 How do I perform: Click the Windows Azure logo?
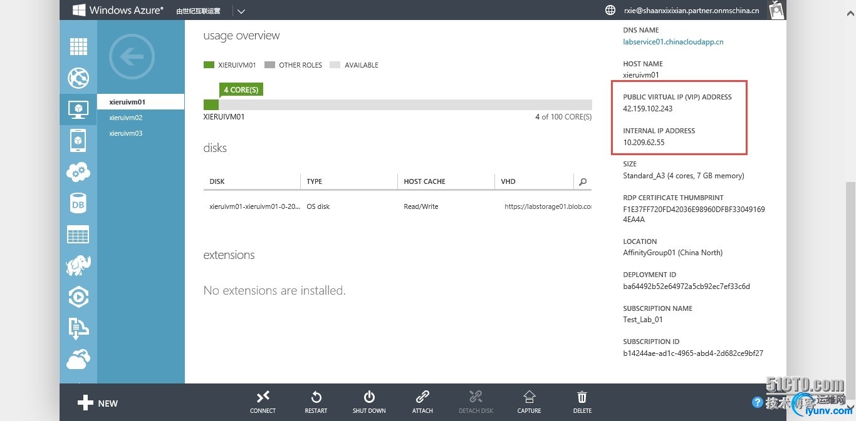click(118, 10)
